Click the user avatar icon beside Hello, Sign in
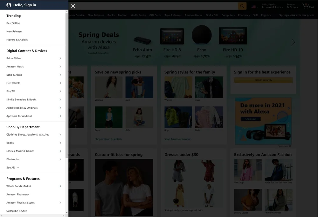318x217 pixels. [x=9, y=5]
